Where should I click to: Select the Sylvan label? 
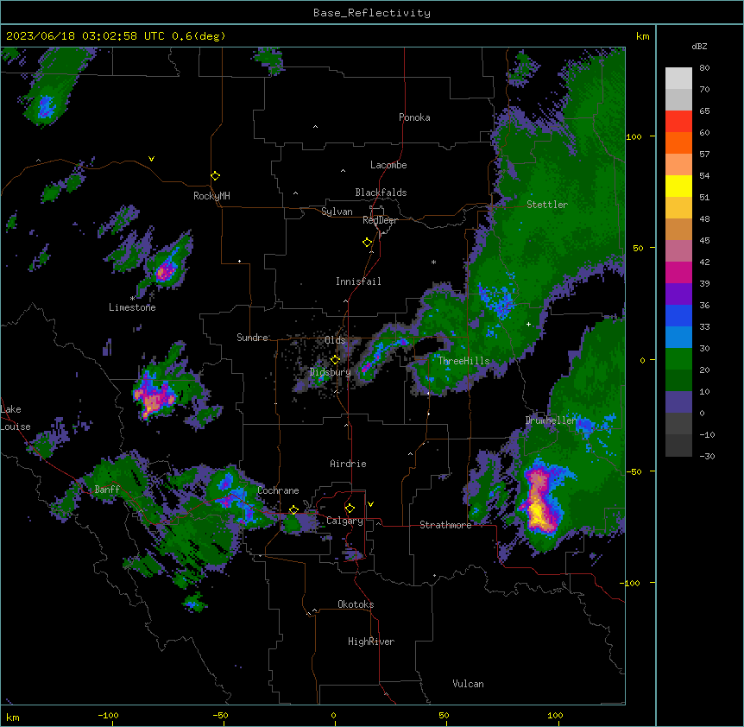pyautogui.click(x=337, y=212)
